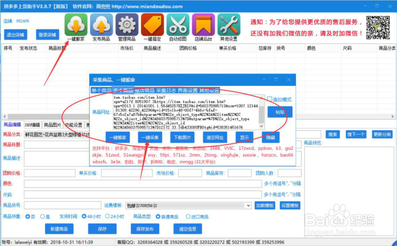Expand the 运费模板 dropdown
This screenshot has width=397, height=246.
pyautogui.click(x=249, y=205)
